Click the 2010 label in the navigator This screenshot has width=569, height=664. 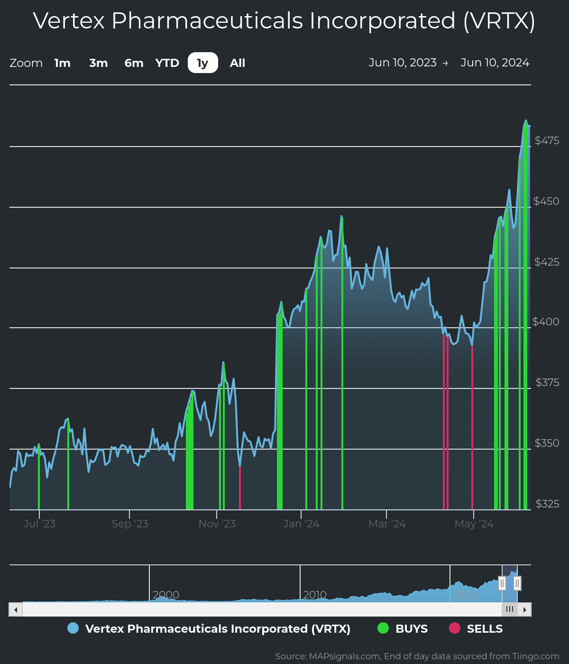pyautogui.click(x=315, y=594)
